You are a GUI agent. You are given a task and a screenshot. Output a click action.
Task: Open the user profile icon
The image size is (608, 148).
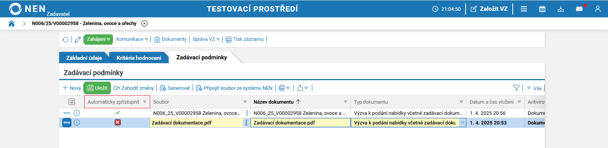(x=598, y=9)
